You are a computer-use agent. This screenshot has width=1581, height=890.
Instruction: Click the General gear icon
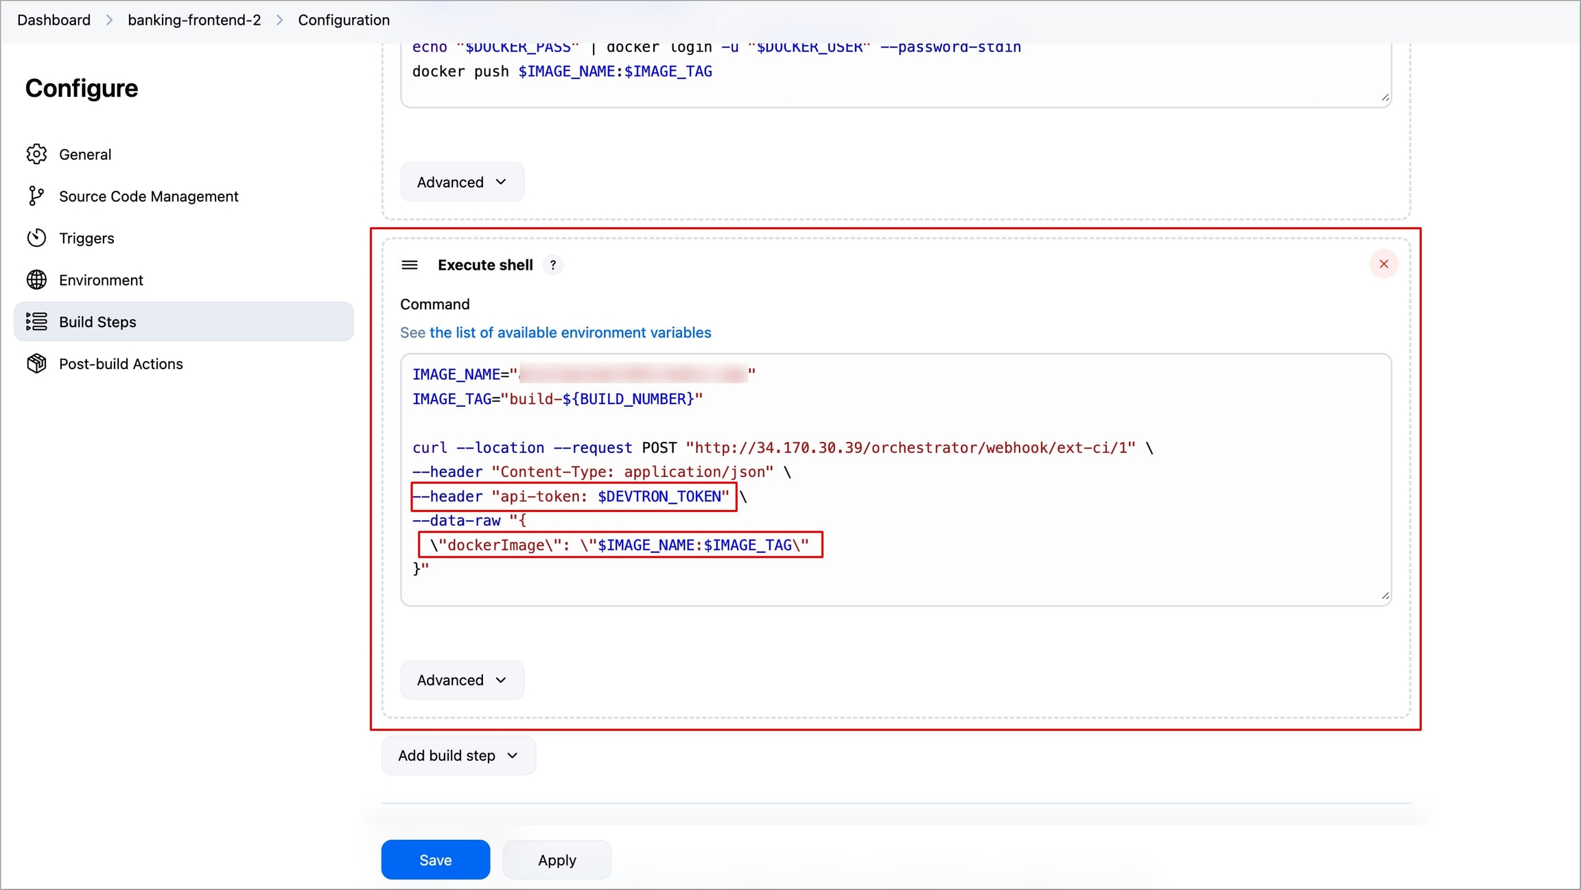[36, 154]
